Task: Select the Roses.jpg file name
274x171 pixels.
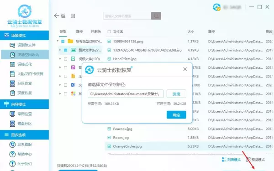Action: coord(121,138)
